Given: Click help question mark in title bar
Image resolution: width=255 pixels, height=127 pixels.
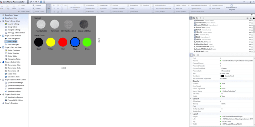Looking at the screenshot, I should pos(244,2).
